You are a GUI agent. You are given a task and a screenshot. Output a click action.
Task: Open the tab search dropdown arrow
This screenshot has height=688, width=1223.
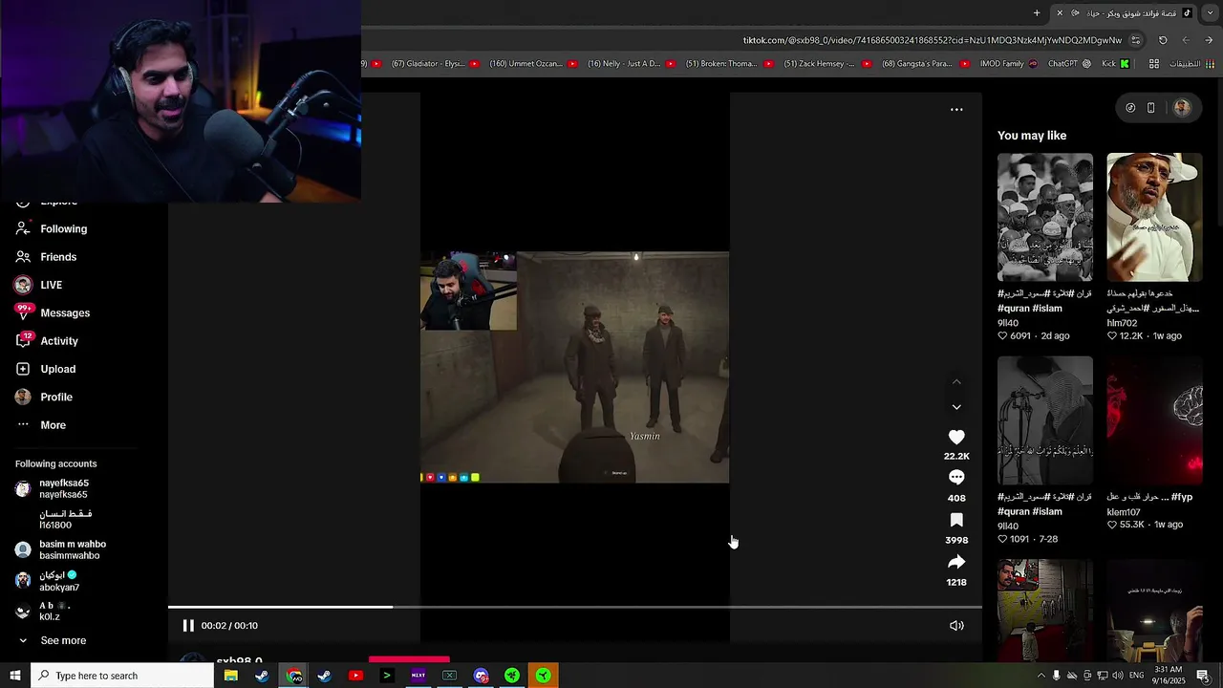(x=1210, y=13)
